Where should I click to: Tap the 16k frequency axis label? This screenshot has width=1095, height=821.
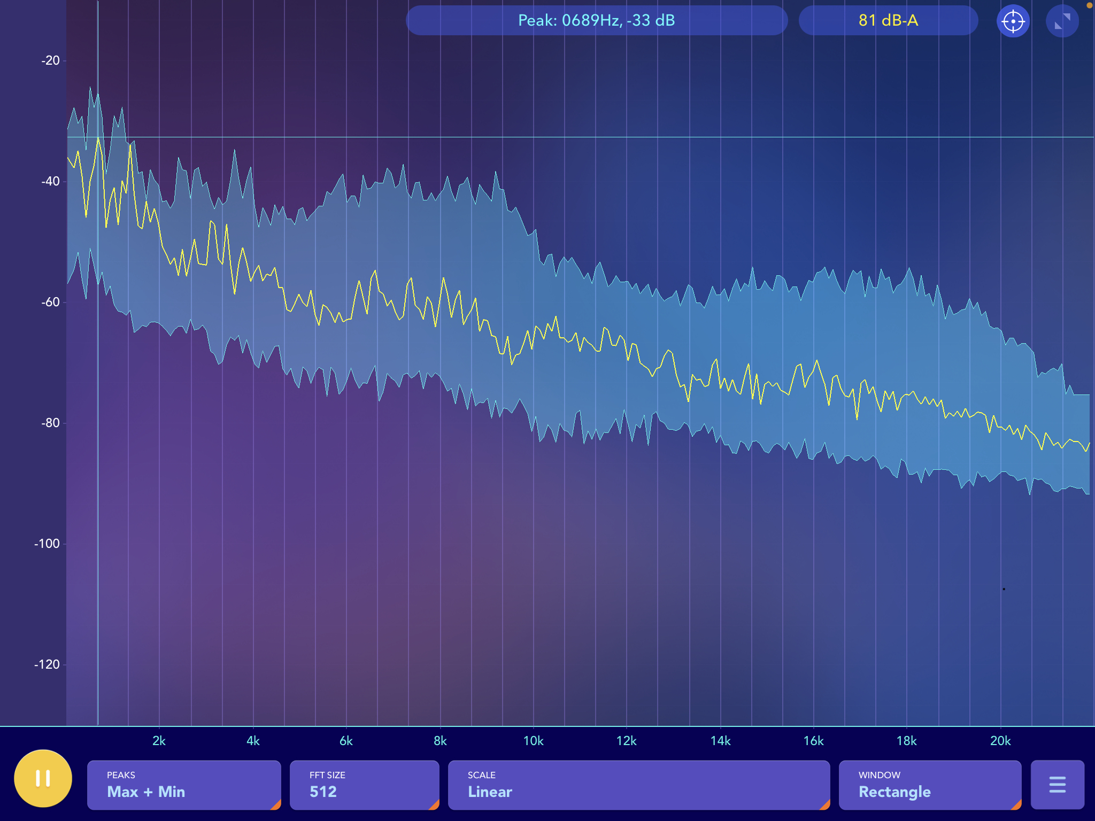813,741
